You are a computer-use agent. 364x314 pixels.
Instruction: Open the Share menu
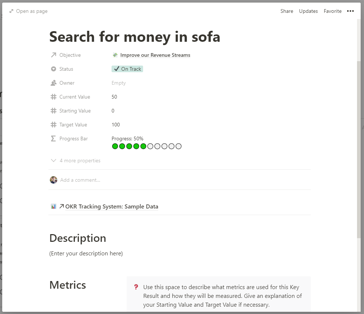(287, 11)
